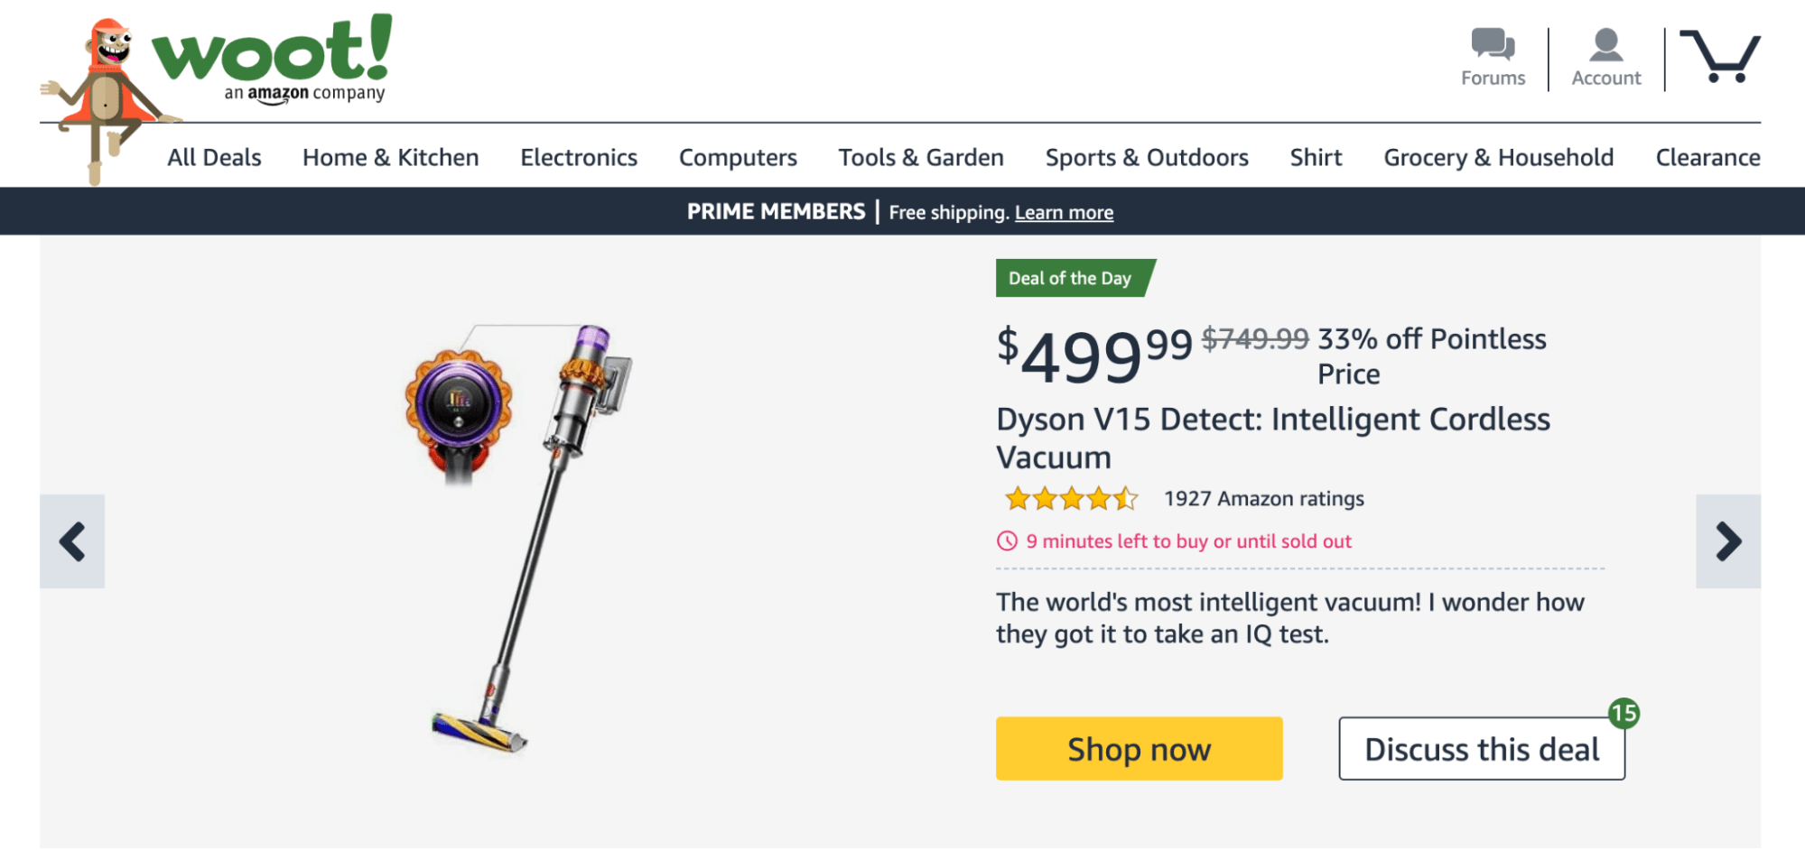Follow the Learn more shipping link
This screenshot has height=850, width=1805.
(1064, 213)
